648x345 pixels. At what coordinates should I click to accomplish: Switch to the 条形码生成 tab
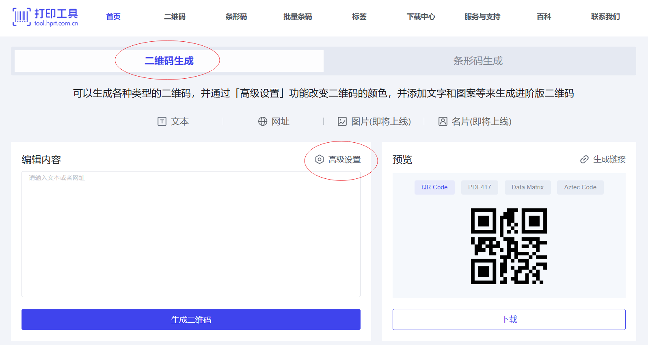478,61
